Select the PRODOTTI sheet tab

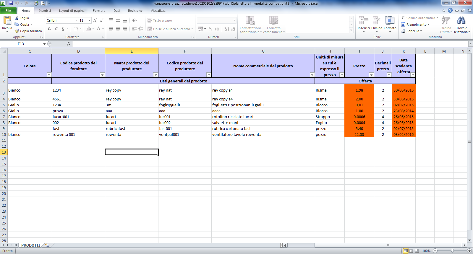click(30, 245)
